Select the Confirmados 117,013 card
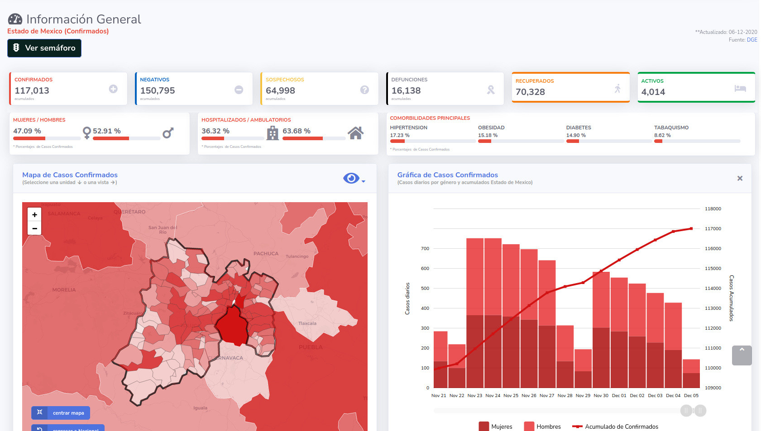 click(68, 89)
